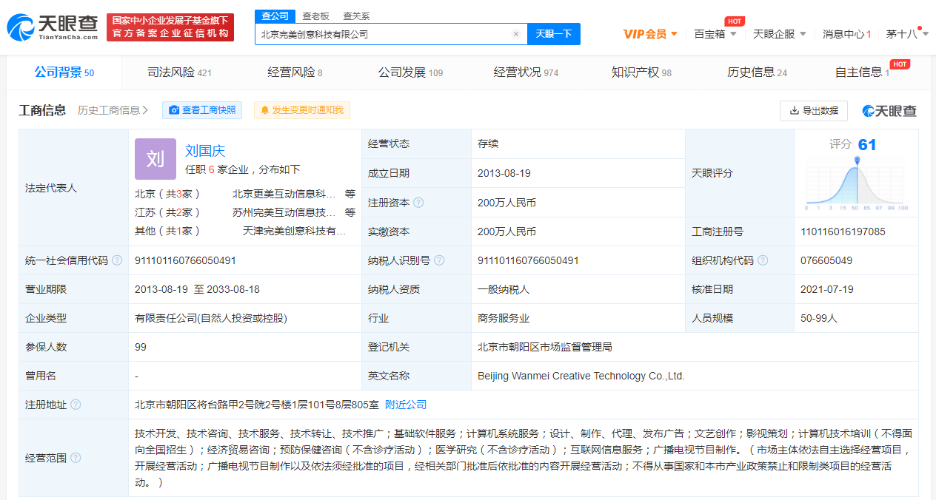Click the 天眼一下 search button
Screen dimensions: 936x500
(x=554, y=34)
